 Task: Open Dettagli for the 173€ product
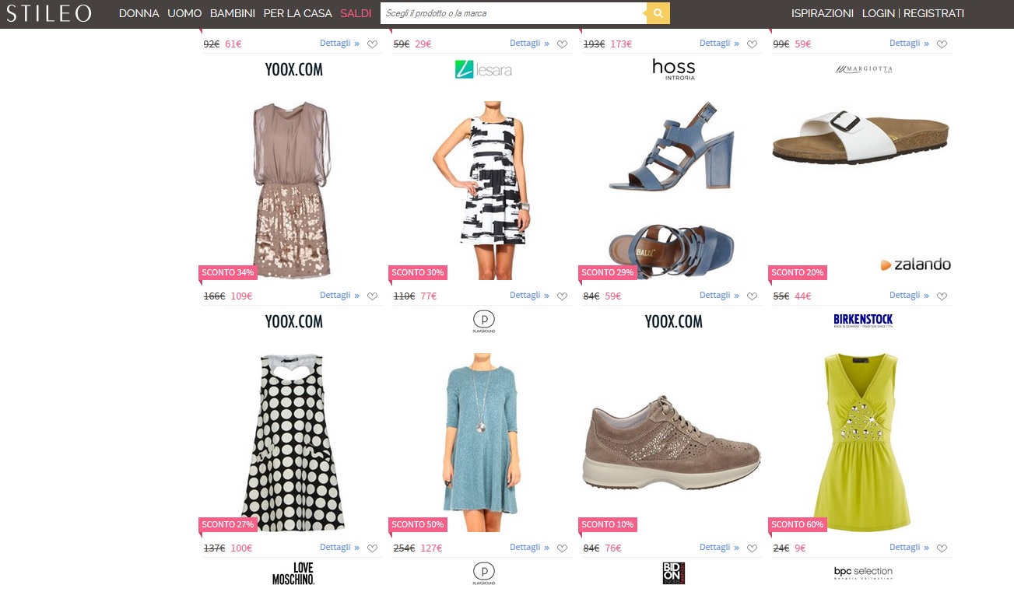(x=719, y=44)
